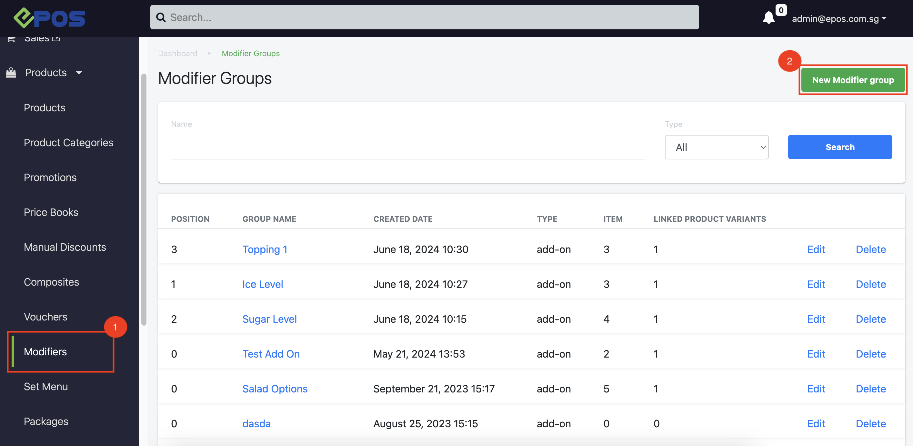Click the New Modifier group button
This screenshot has height=446, width=913.
point(852,80)
